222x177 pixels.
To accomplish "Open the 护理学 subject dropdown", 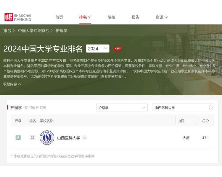I will [122, 108].
